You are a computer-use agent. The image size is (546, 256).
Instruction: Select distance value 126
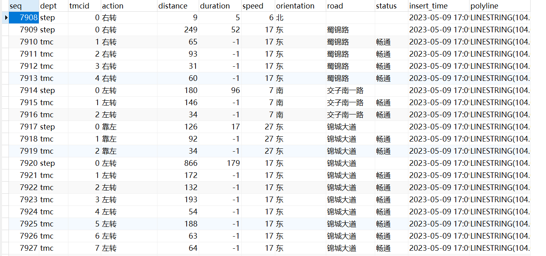[178, 127]
